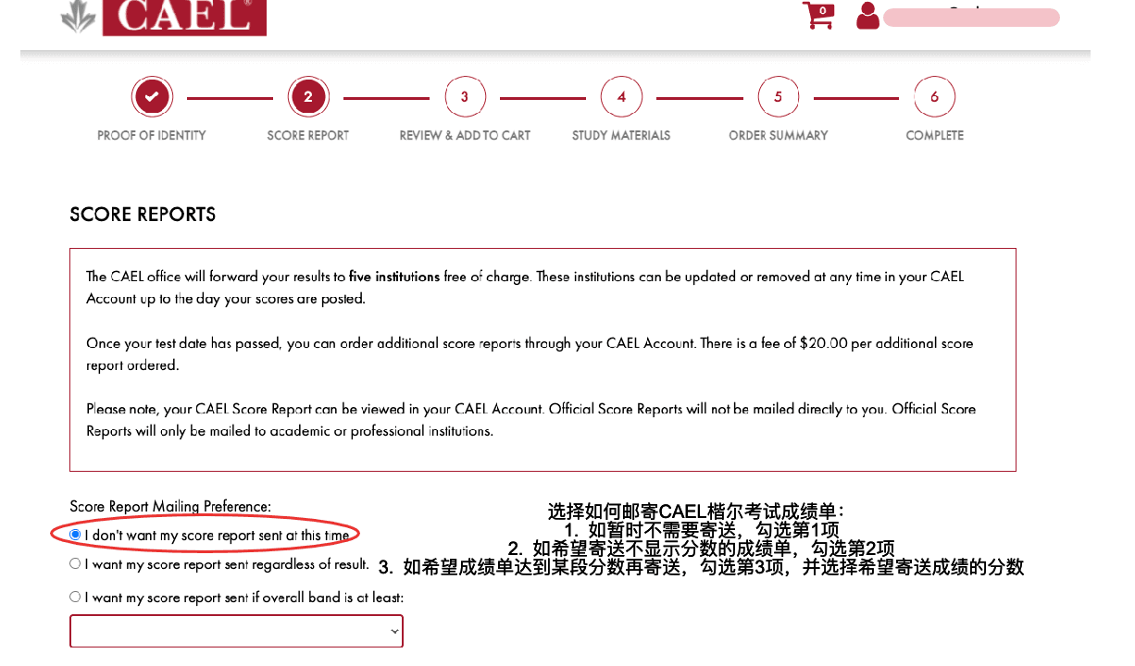Click the completed step 1 checkmark circle

point(152,96)
